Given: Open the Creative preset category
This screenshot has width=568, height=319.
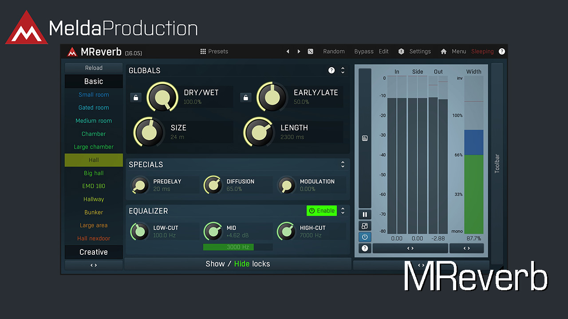Looking at the screenshot, I should click(x=94, y=252).
